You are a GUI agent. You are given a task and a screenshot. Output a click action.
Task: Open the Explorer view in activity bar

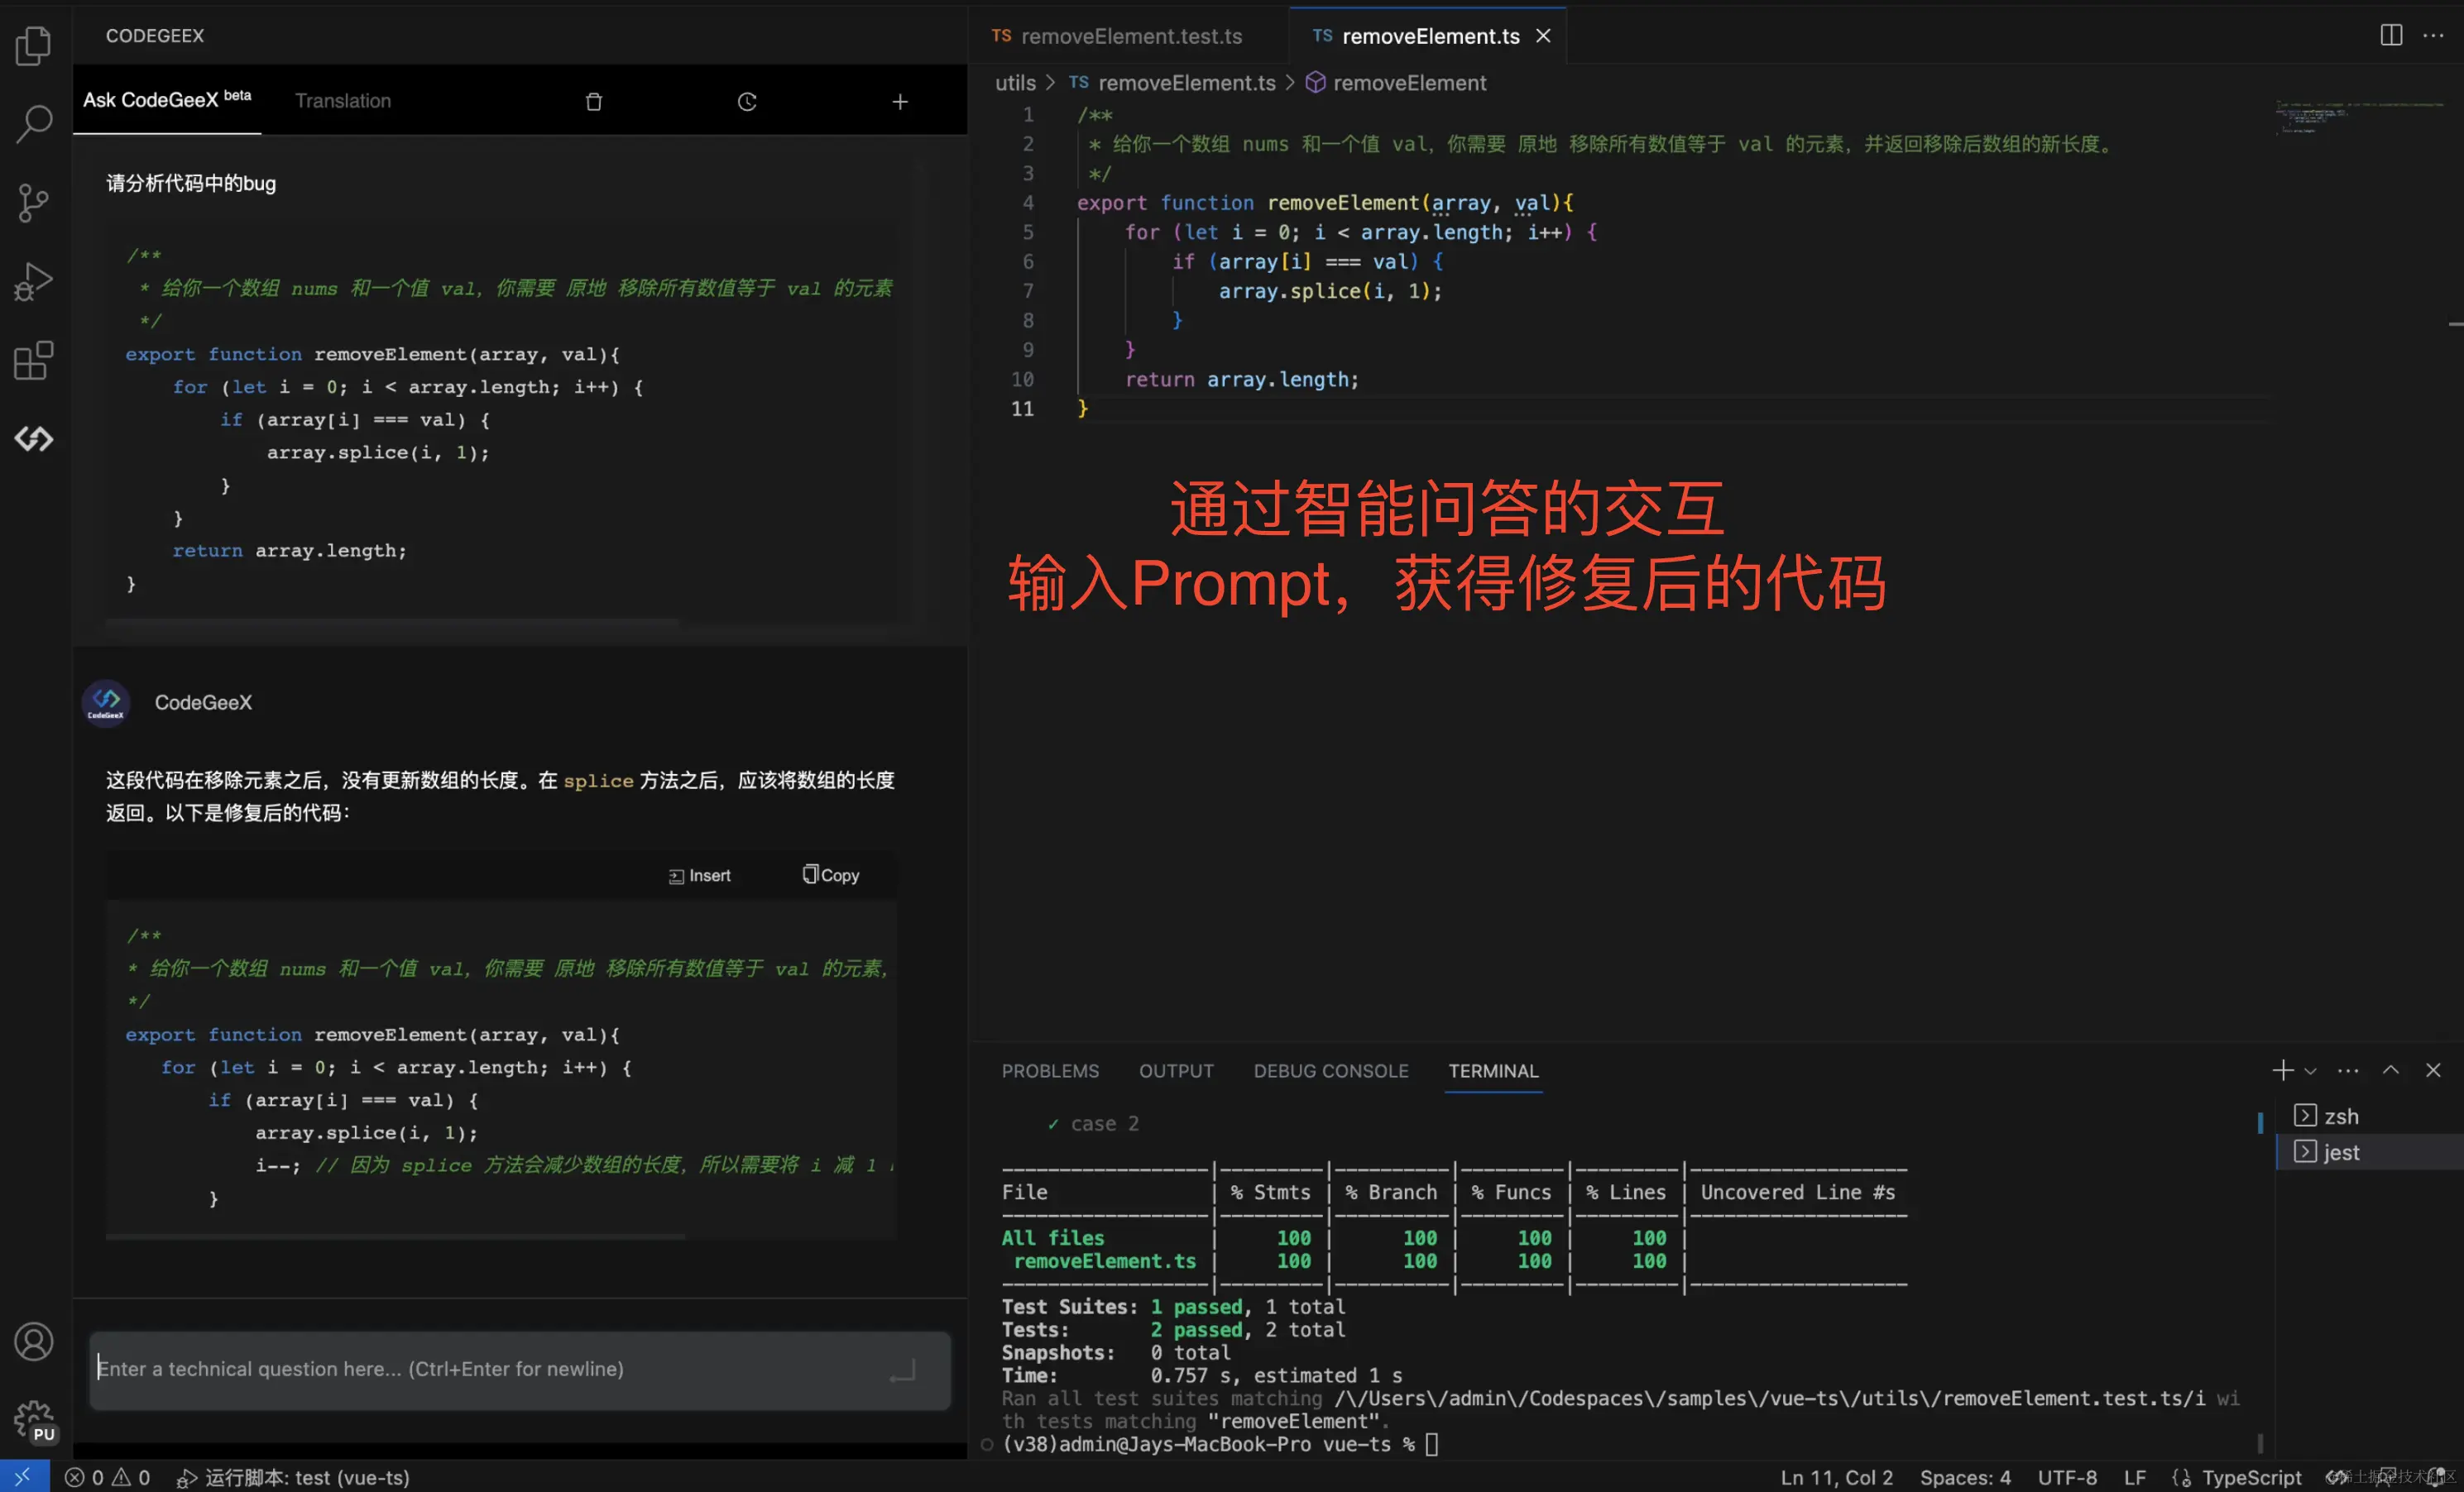click(34, 45)
